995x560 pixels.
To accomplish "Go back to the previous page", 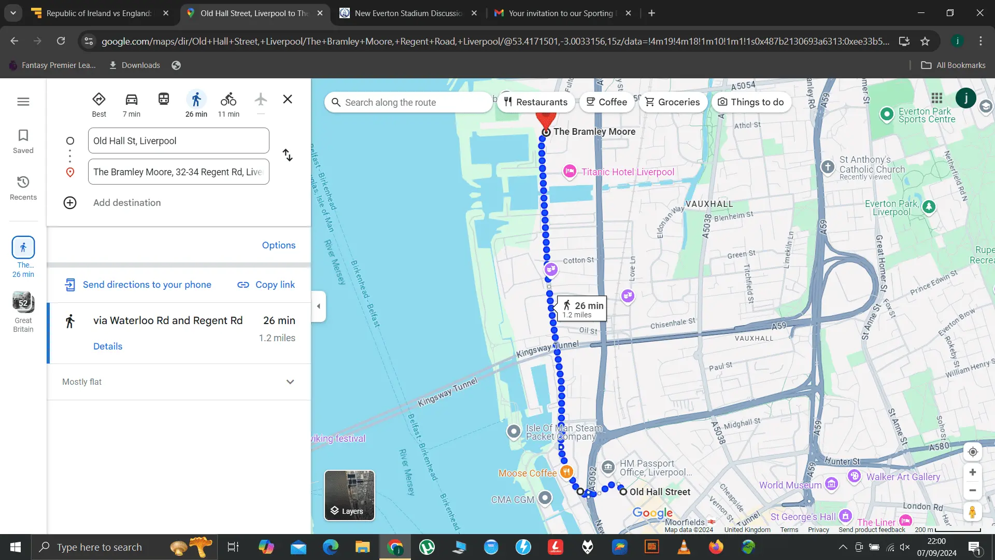I will click(15, 41).
